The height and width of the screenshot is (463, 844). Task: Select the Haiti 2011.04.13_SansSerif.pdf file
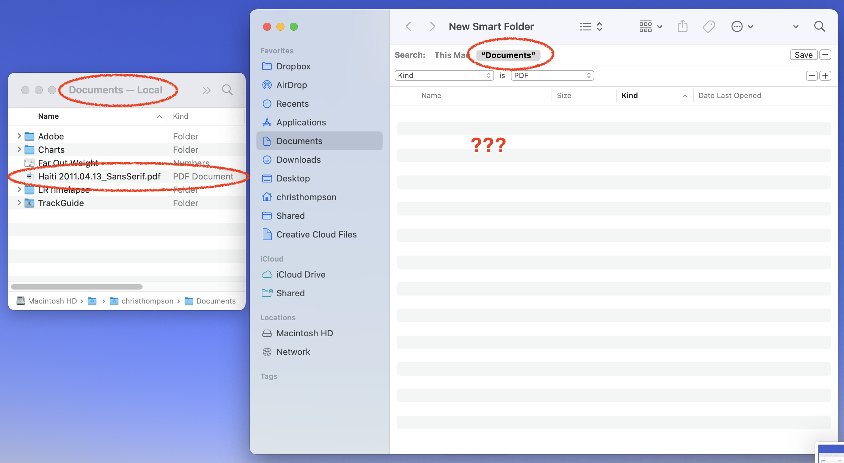[x=99, y=176]
